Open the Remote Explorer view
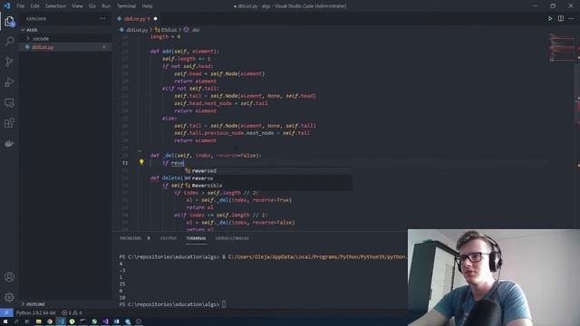The width and height of the screenshot is (580, 326). click(9, 102)
